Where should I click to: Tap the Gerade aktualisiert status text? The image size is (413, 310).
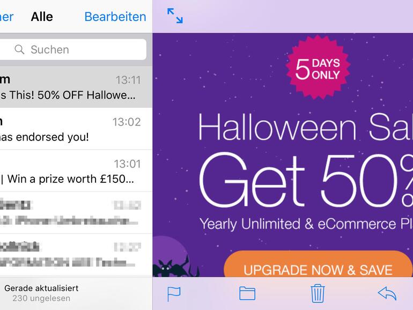point(41,288)
